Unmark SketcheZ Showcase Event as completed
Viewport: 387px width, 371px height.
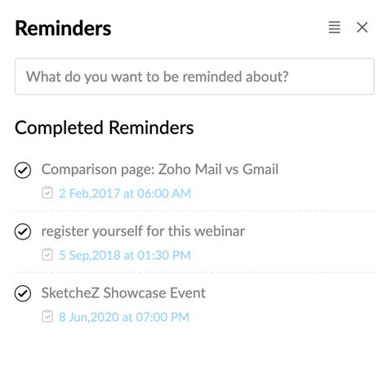[x=23, y=293]
